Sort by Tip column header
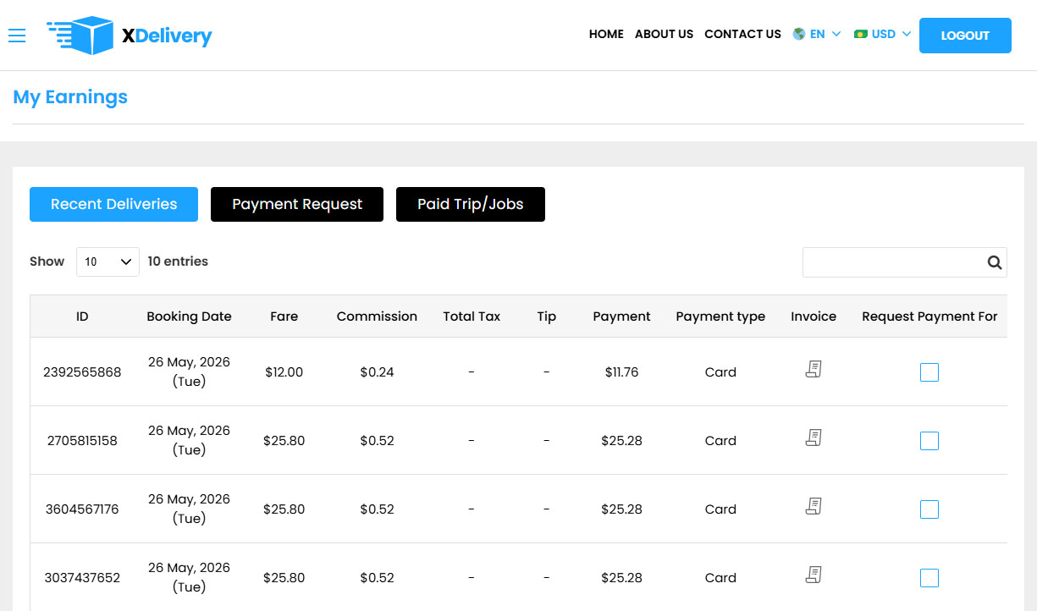Screen dimensions: 1037x611 [x=547, y=317]
